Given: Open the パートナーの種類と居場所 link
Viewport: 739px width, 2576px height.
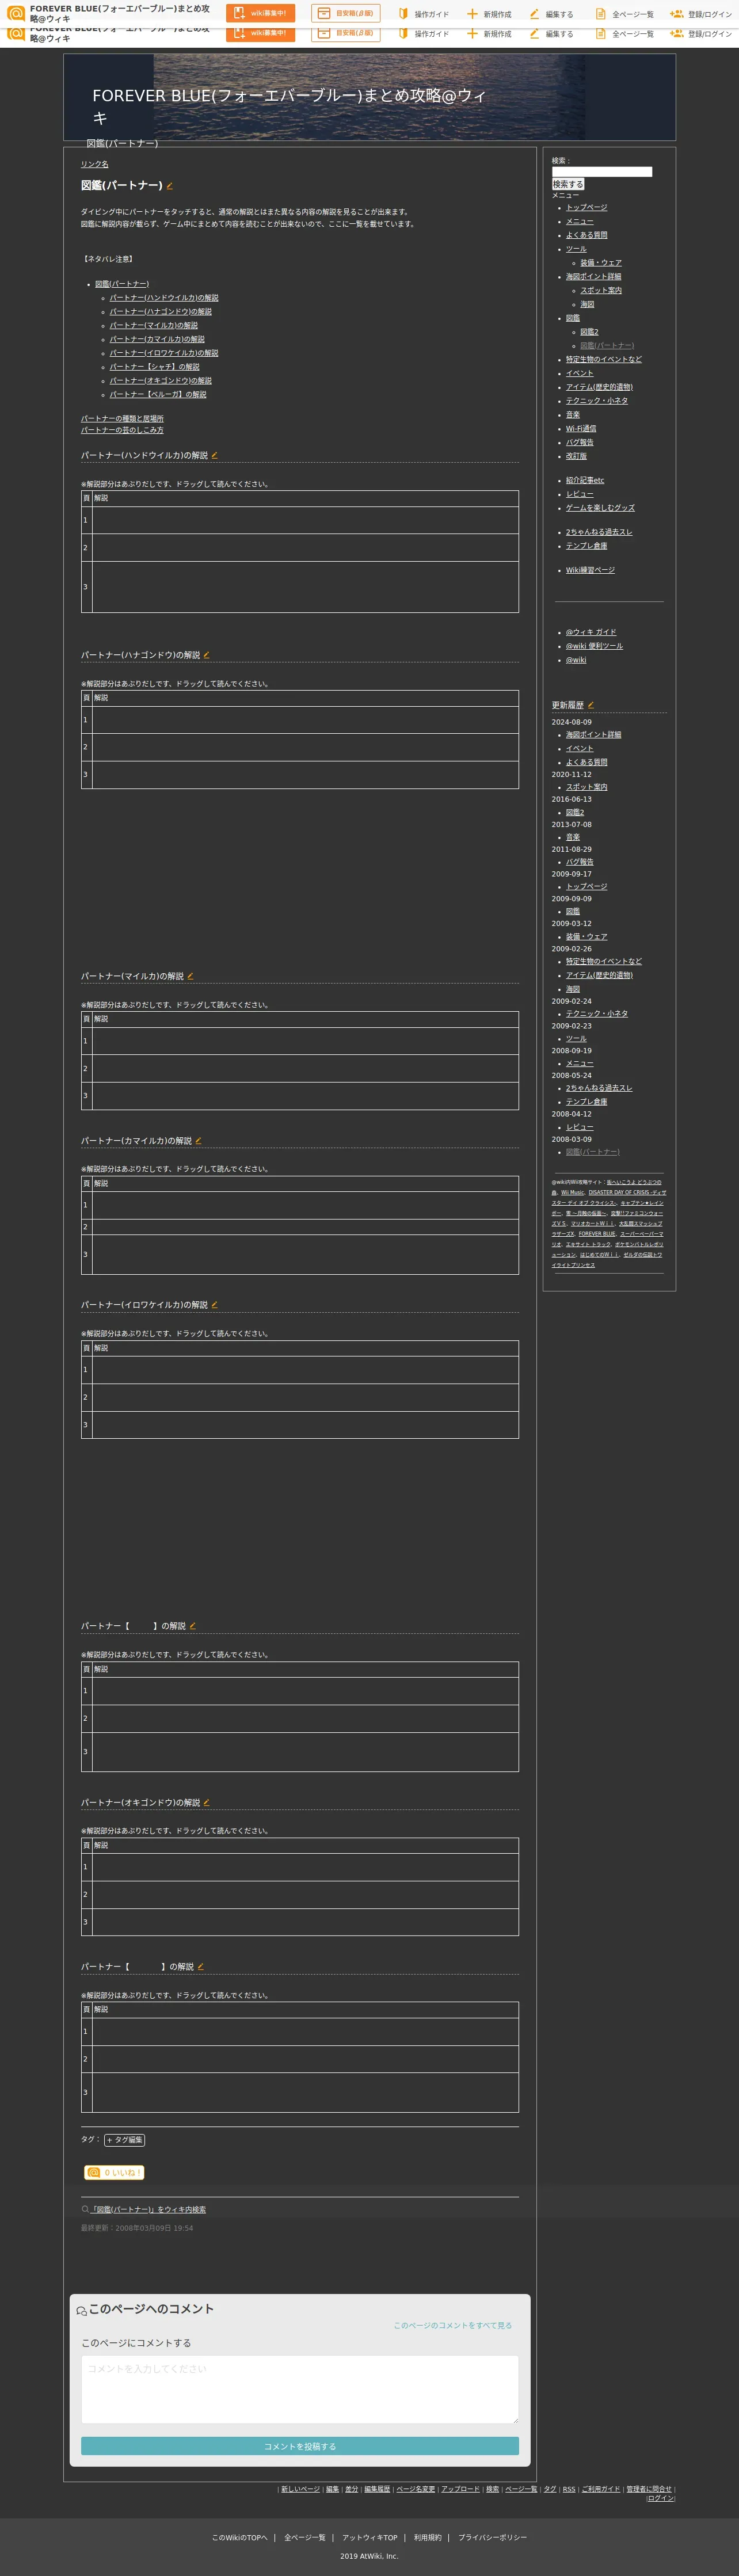Looking at the screenshot, I should [x=122, y=419].
